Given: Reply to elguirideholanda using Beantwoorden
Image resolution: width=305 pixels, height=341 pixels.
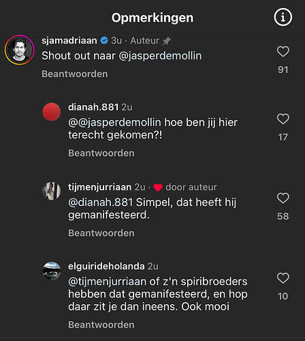Looking at the screenshot, I should (101, 325).
